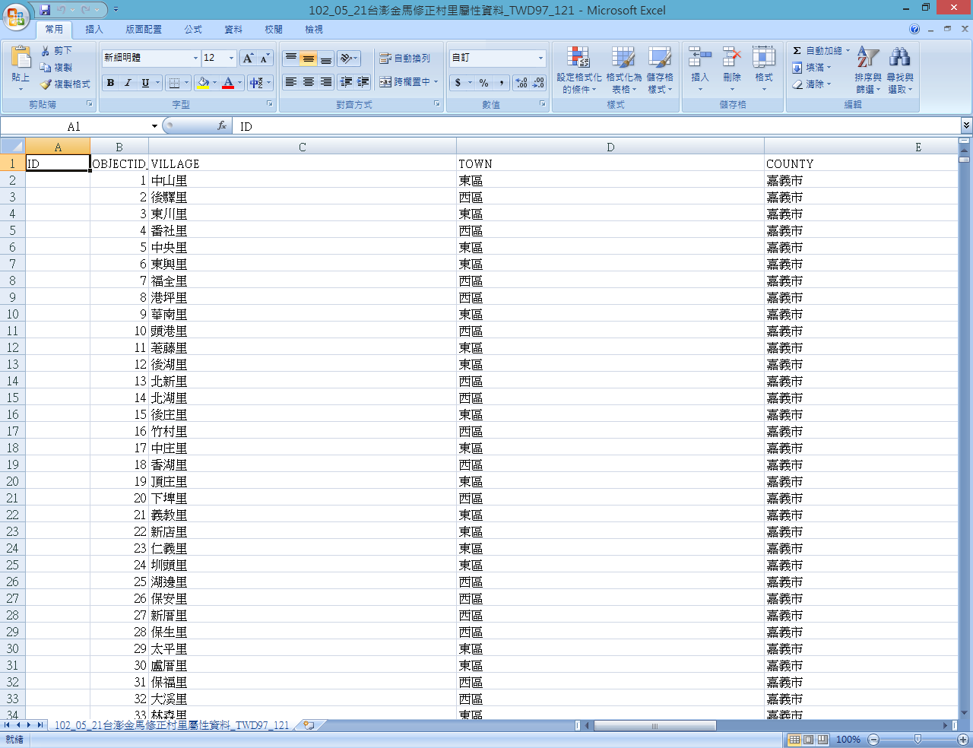Open the Sort & Filter tool
This screenshot has height=748, width=973.
tap(867, 58)
